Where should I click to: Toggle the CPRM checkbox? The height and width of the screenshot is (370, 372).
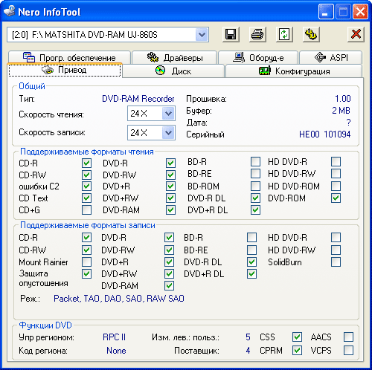(297, 351)
